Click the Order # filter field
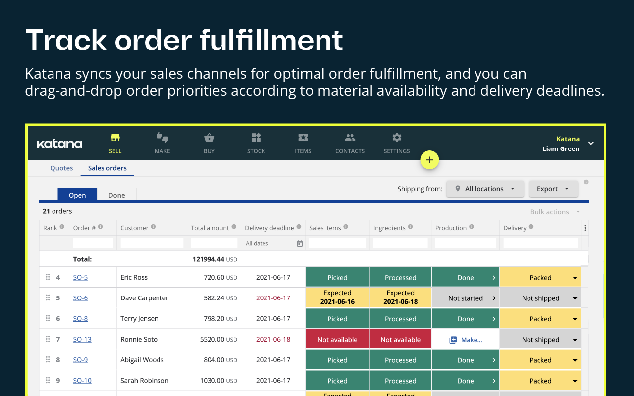This screenshot has width=634, height=396. [x=93, y=243]
